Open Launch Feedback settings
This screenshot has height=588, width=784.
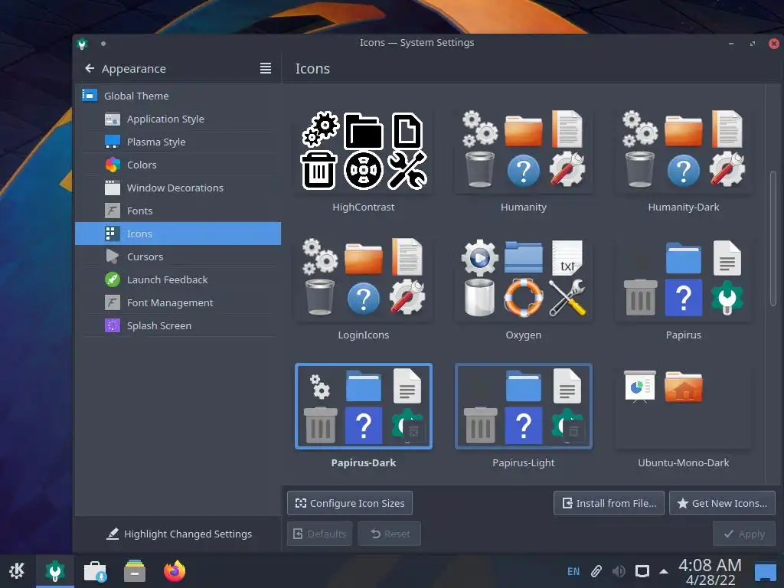(x=178, y=279)
